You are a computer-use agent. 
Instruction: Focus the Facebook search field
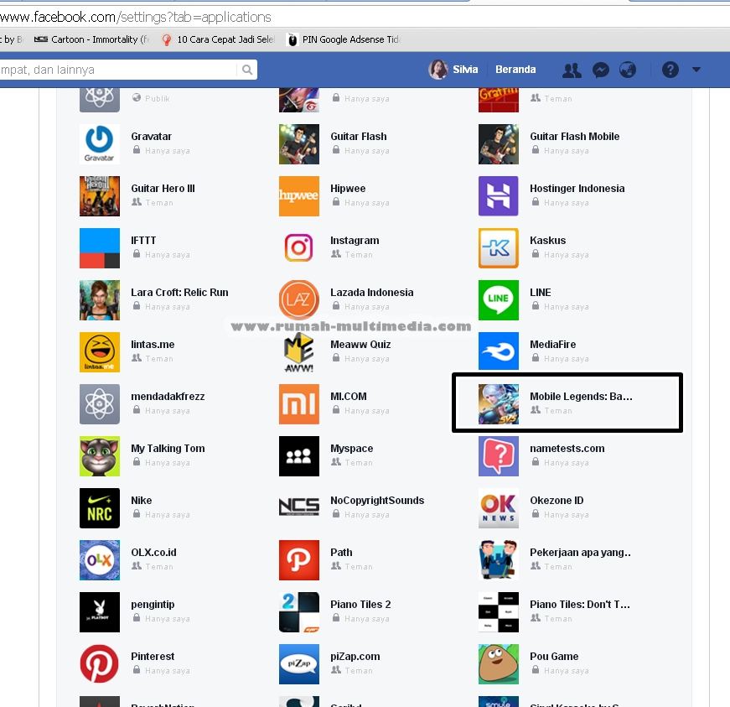pos(118,70)
